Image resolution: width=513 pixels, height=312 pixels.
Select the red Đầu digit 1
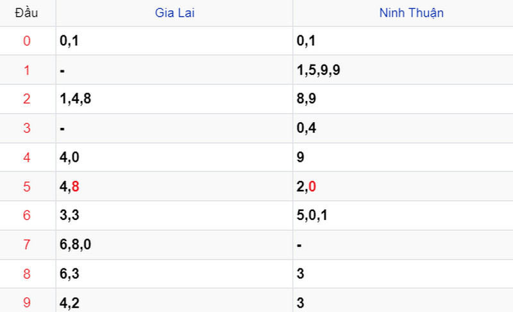(27, 70)
